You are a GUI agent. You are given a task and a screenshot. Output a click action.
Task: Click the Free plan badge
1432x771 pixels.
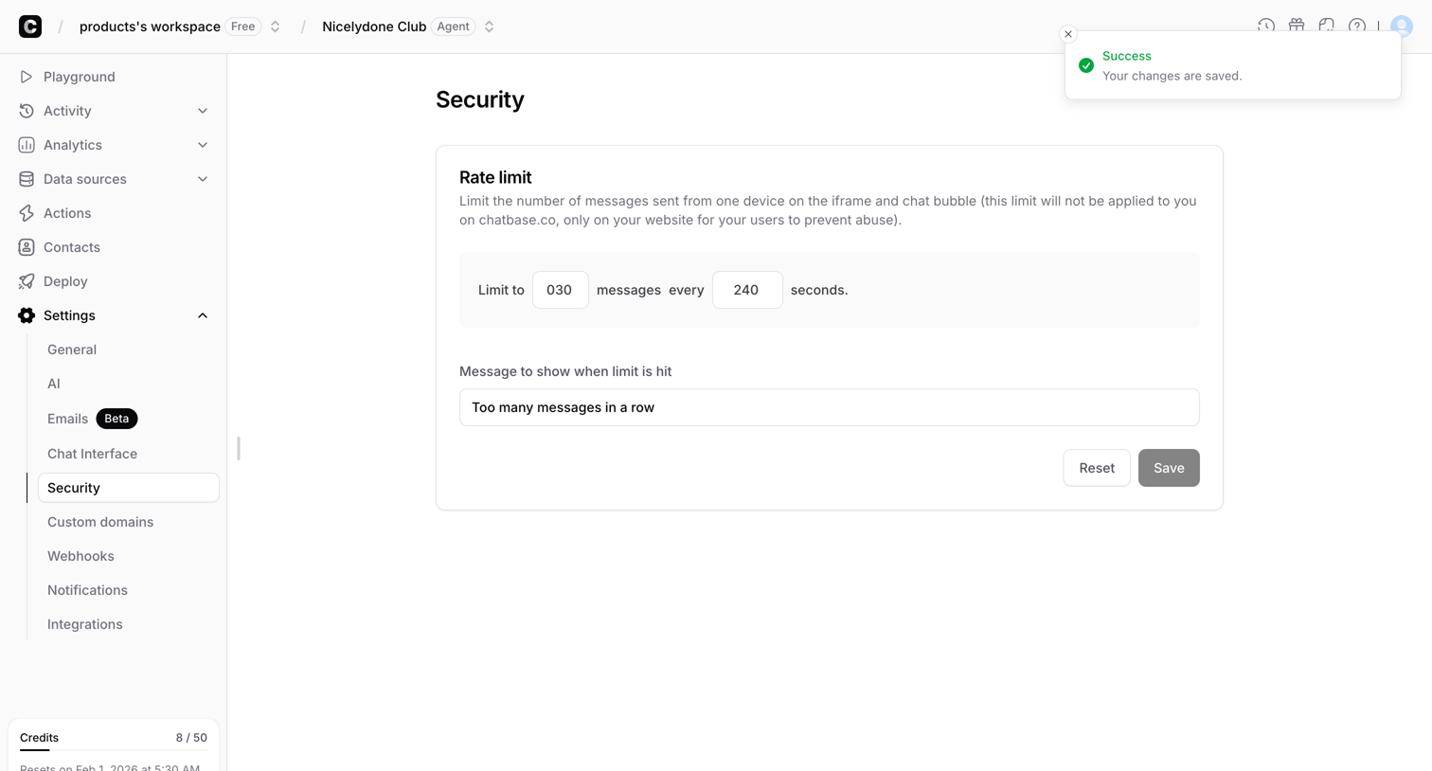243,27
